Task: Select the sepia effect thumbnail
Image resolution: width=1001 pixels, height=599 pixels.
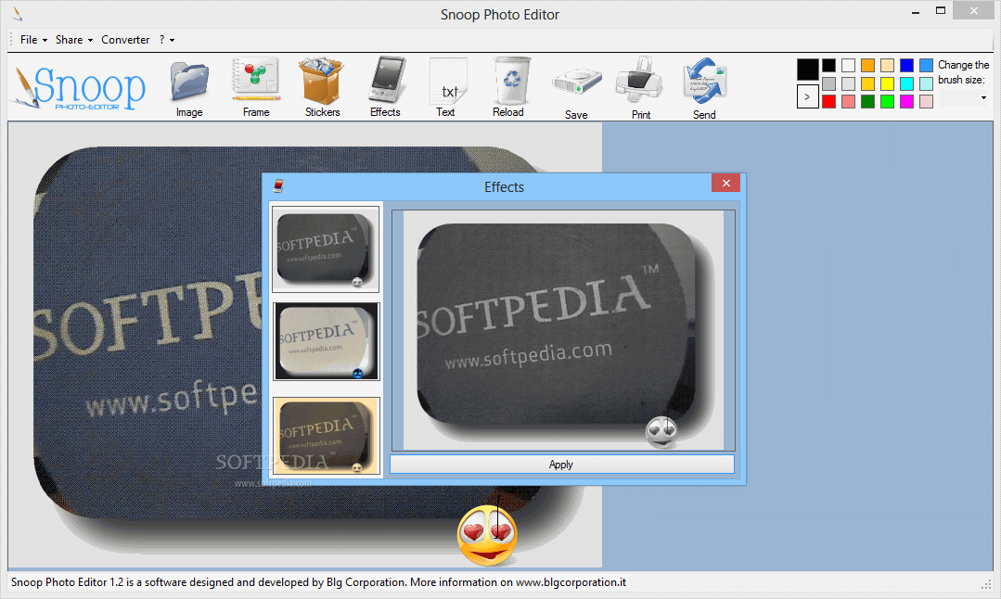Action: [327, 436]
